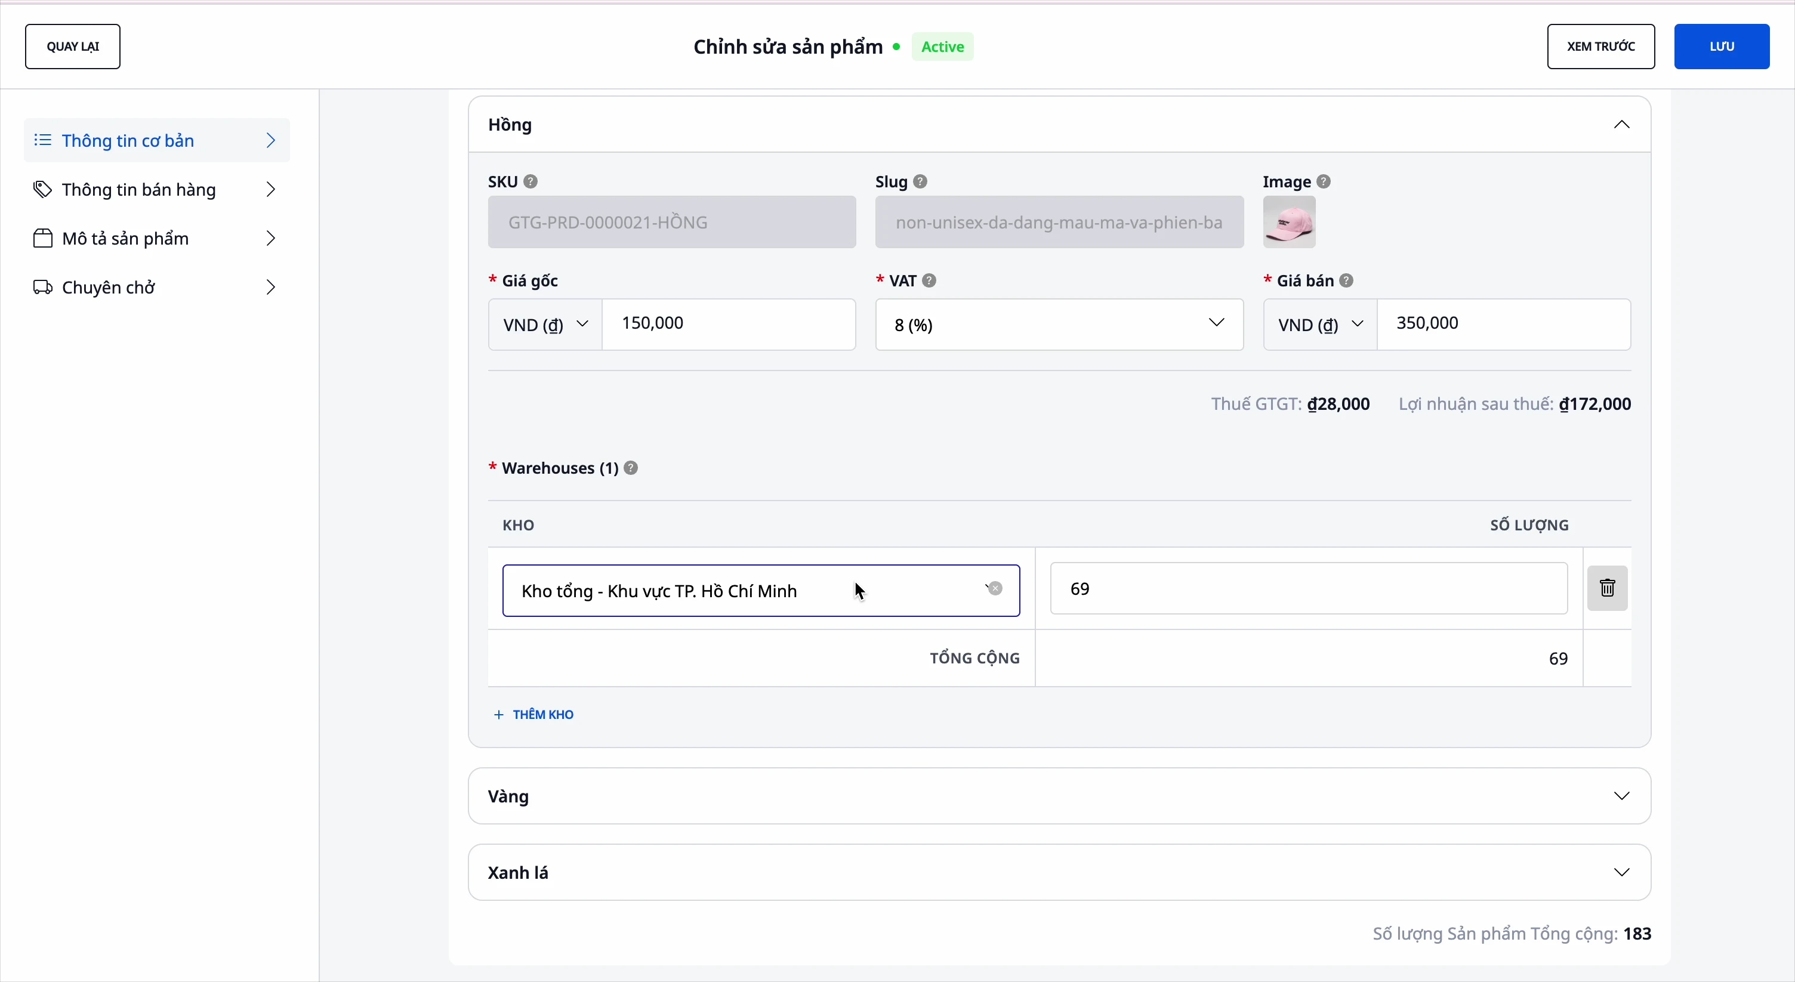Collapse the Hồng variant section
The image size is (1795, 982).
click(1621, 125)
